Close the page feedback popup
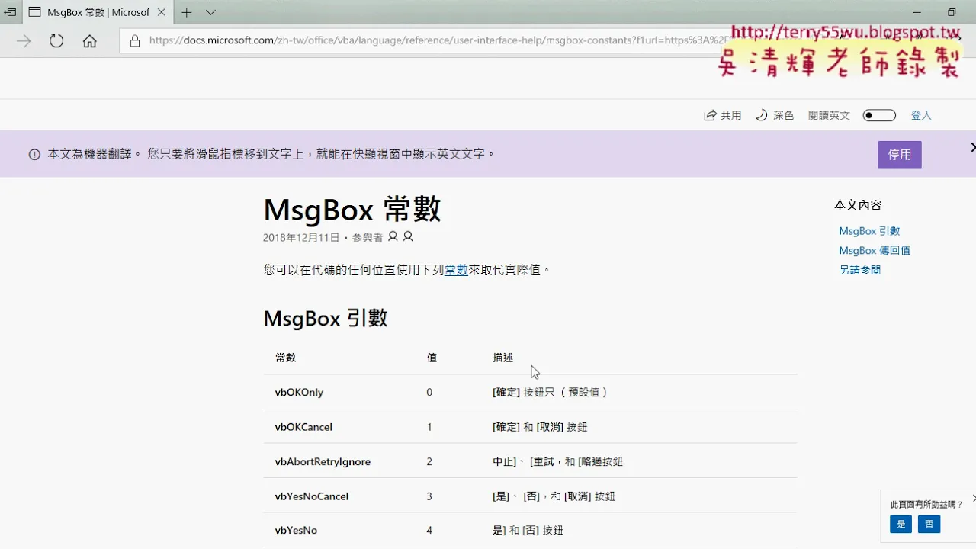 coord(974,498)
